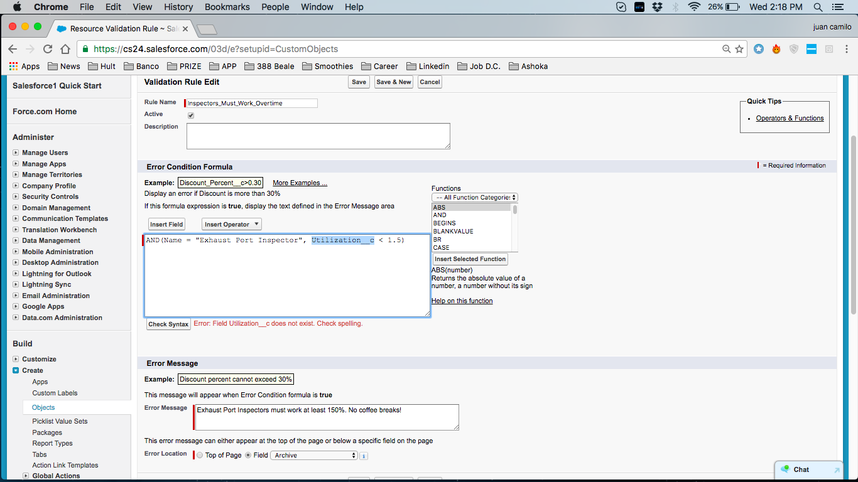The image size is (858, 482).
Task: Select the Top of Page radio button
Action: tap(200, 456)
